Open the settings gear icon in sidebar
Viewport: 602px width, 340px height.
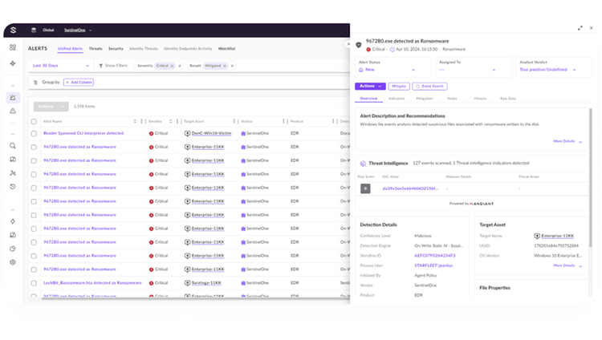pos(13,262)
